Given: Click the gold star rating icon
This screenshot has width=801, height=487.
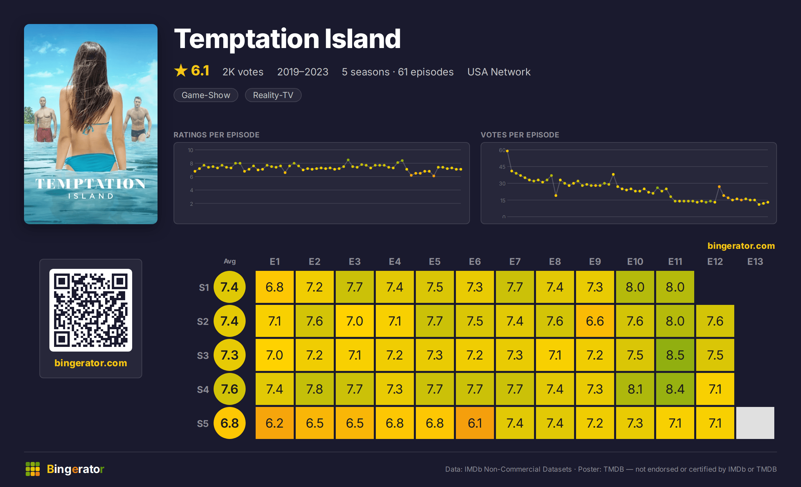Looking at the screenshot, I should click(181, 70).
